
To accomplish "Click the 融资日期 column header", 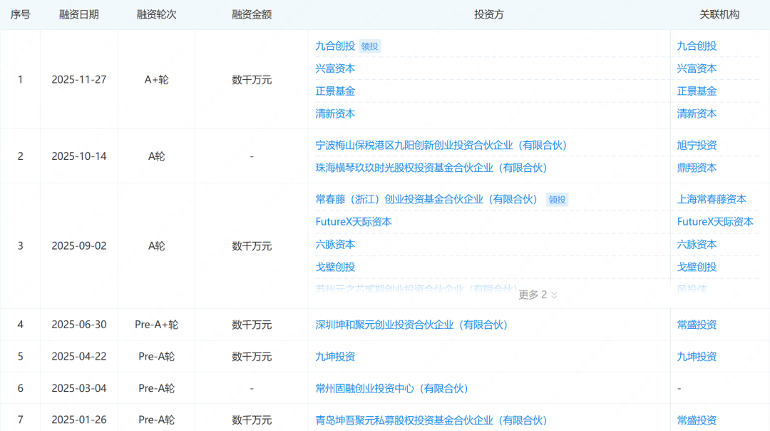I will (79, 14).
